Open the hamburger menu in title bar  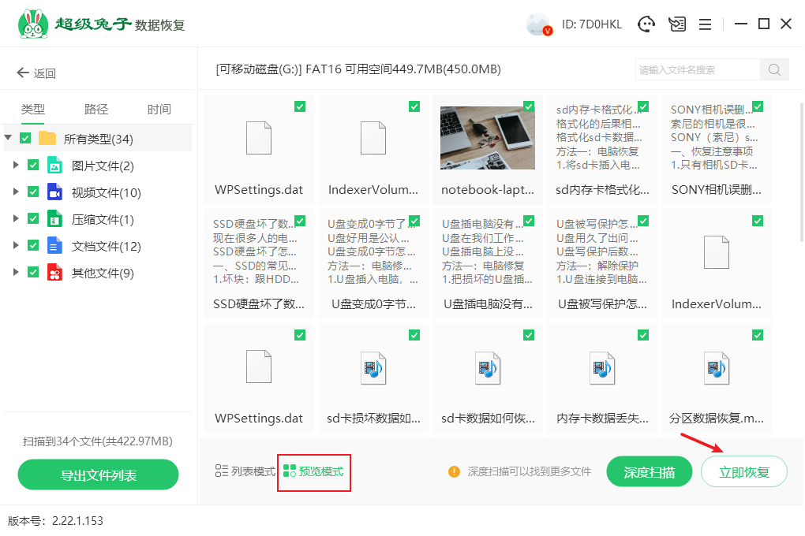(x=706, y=24)
